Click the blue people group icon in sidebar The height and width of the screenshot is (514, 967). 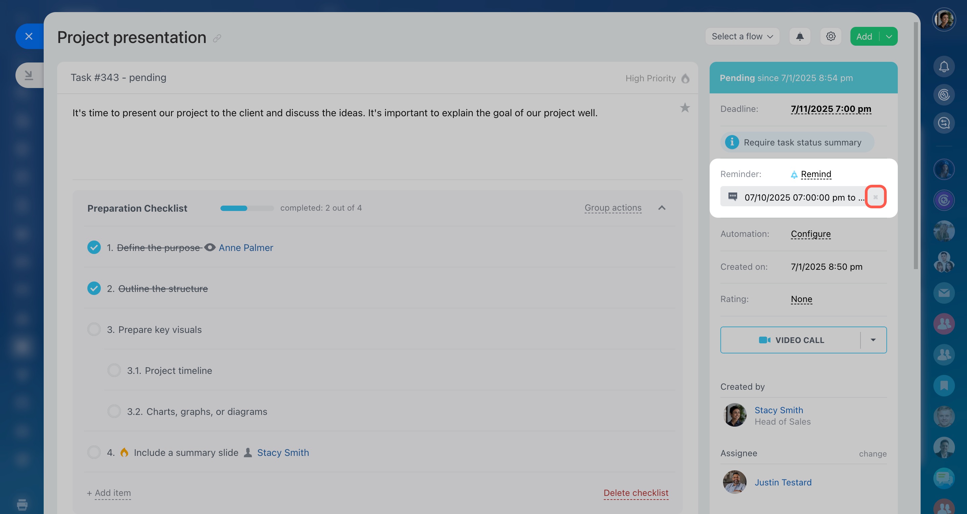click(944, 354)
